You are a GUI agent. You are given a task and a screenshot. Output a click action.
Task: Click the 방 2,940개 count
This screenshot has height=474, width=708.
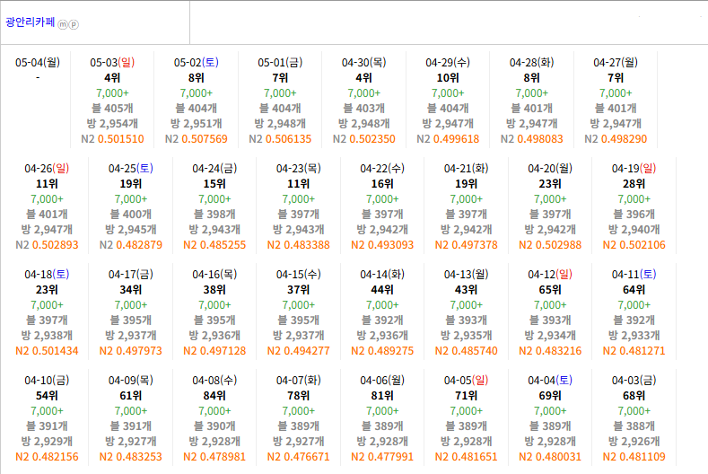634,230
